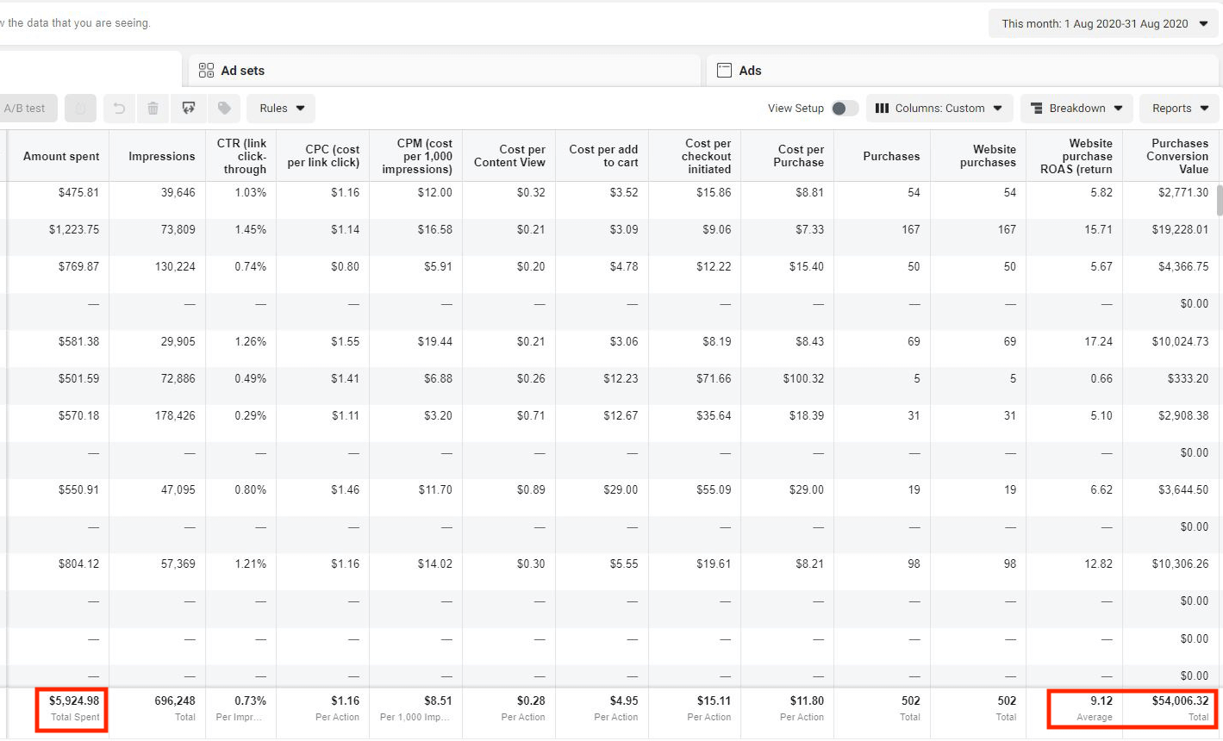Sort by Impressions column header
The height and width of the screenshot is (741, 1223).
pos(161,156)
